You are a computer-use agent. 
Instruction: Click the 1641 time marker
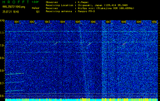17,22
